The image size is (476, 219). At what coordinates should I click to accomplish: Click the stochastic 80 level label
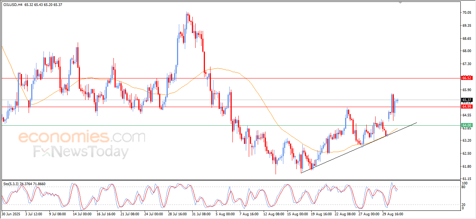click(464, 187)
